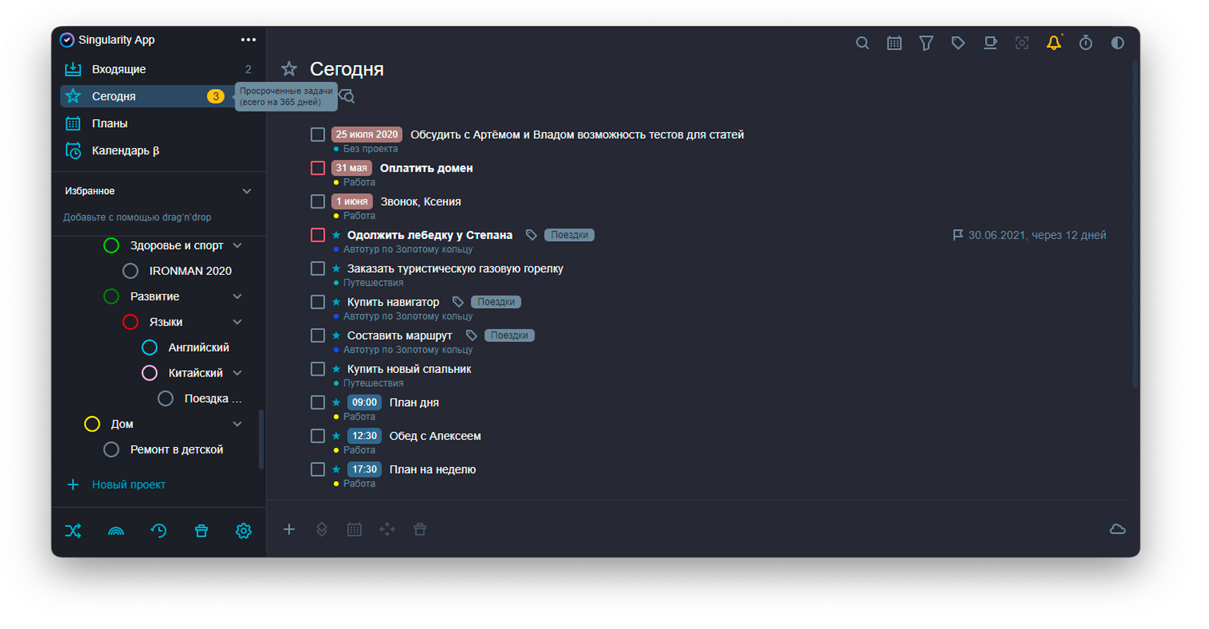Screen dimensions: 1209x629
Task: Open Английский project
Action: pyautogui.click(x=198, y=347)
